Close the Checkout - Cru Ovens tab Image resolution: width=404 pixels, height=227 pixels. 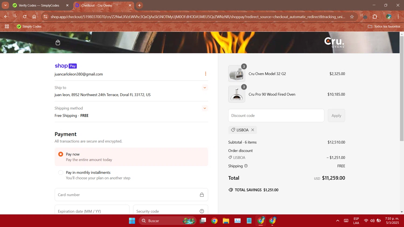[130, 5]
